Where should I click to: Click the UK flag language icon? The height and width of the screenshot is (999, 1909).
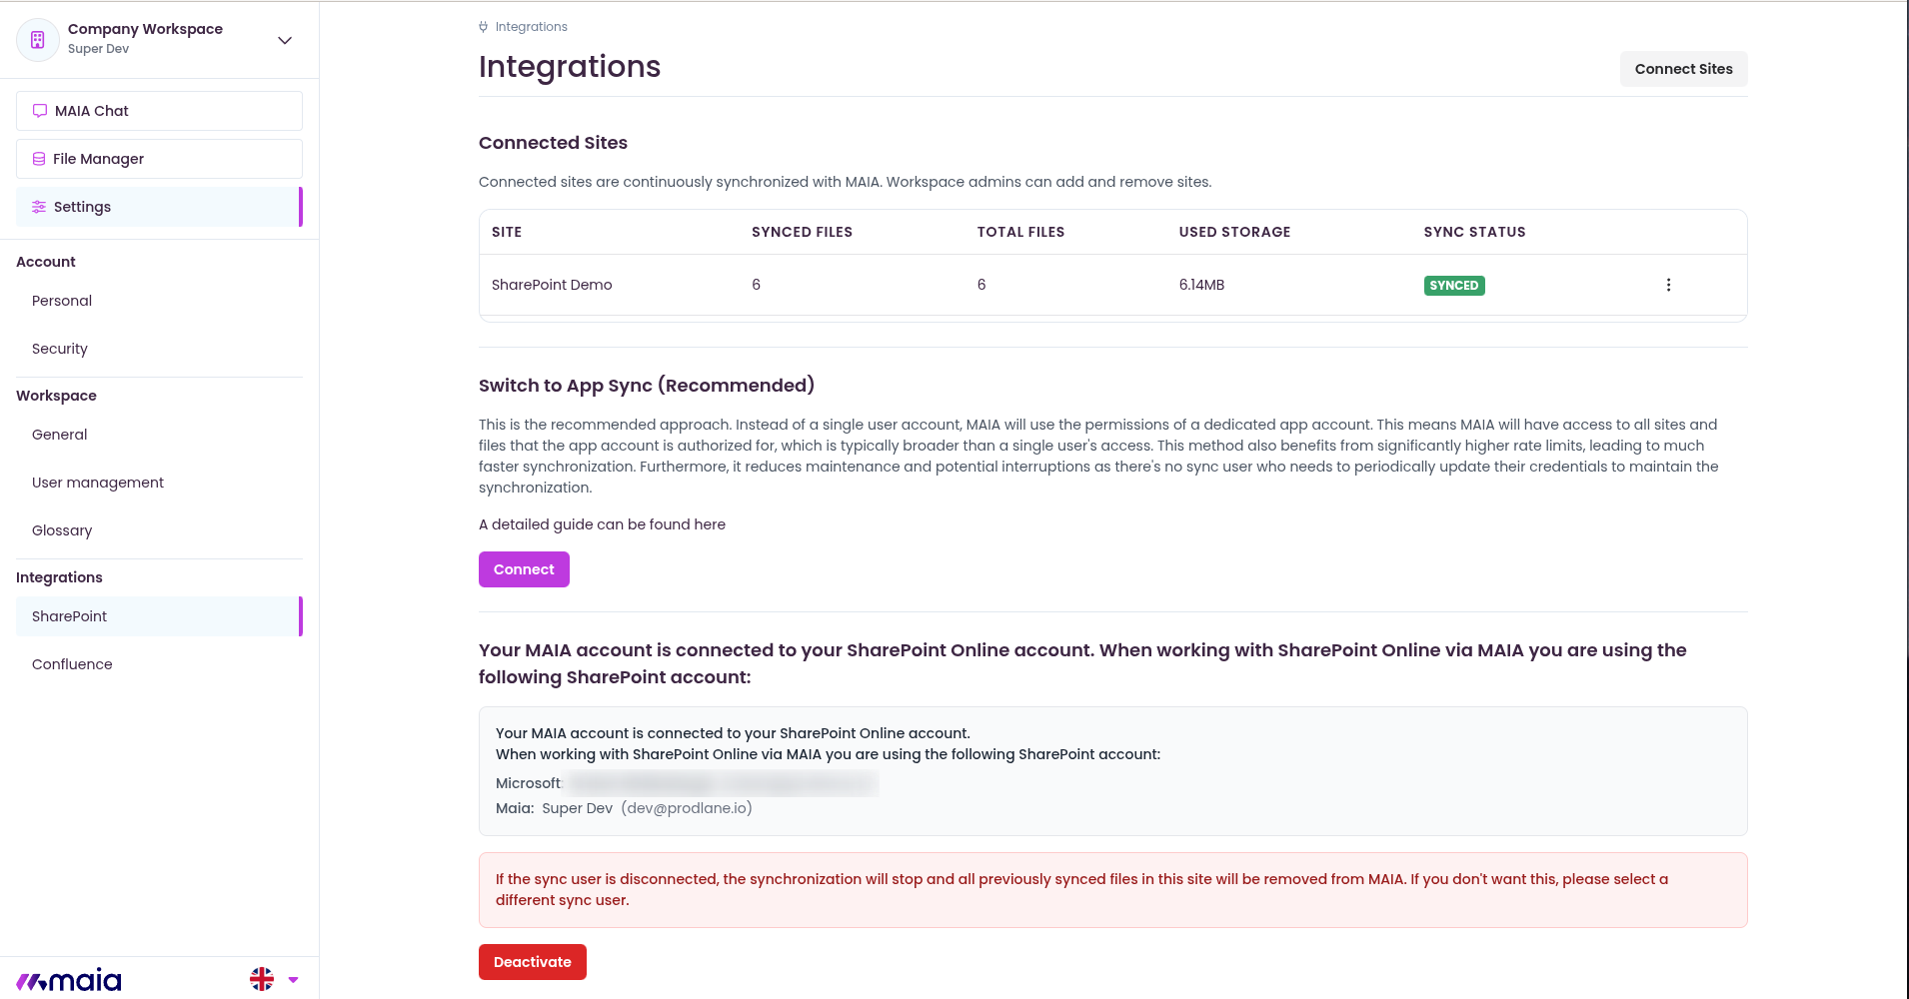click(x=262, y=979)
